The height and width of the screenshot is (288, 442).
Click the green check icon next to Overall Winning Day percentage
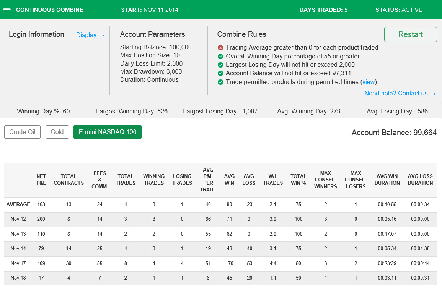point(220,57)
